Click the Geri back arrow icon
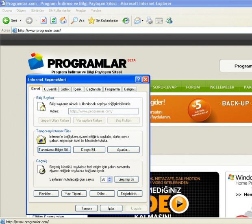Viewport: 252px width, 224px height. click(6, 20)
